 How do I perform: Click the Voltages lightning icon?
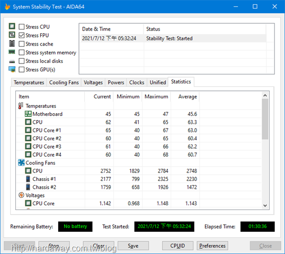21,195
